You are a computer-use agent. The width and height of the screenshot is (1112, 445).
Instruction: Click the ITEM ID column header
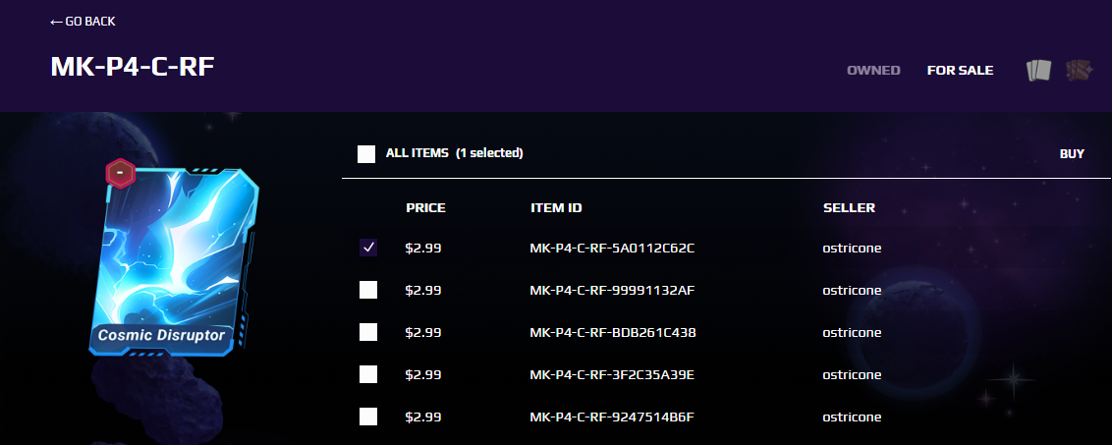coord(556,208)
